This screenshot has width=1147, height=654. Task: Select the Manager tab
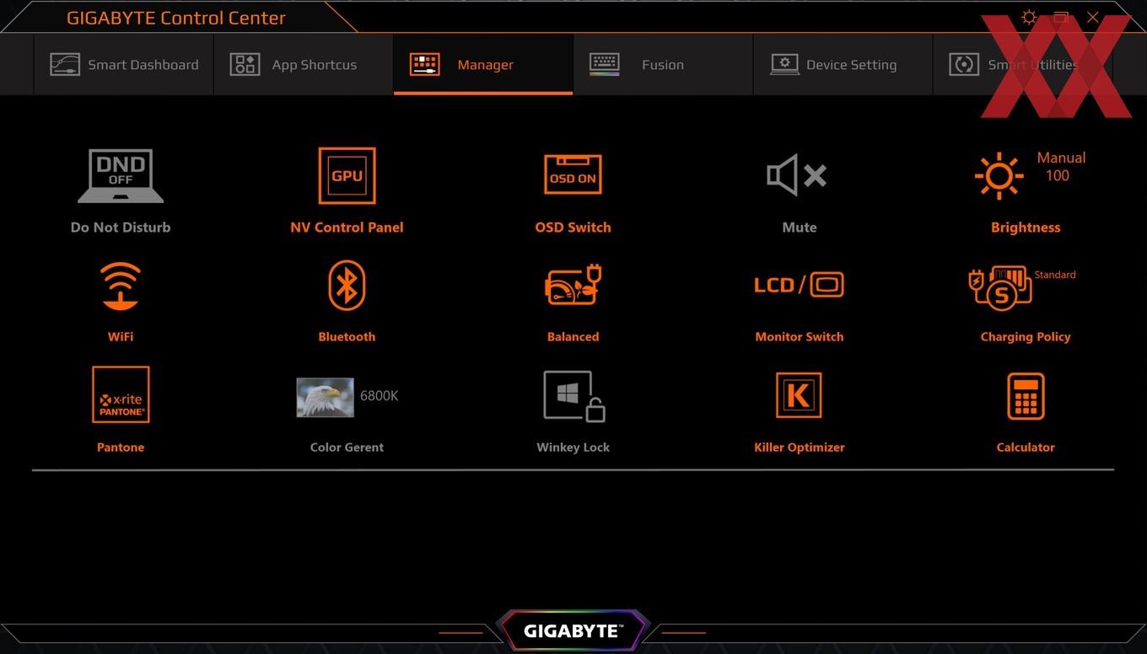(x=483, y=65)
